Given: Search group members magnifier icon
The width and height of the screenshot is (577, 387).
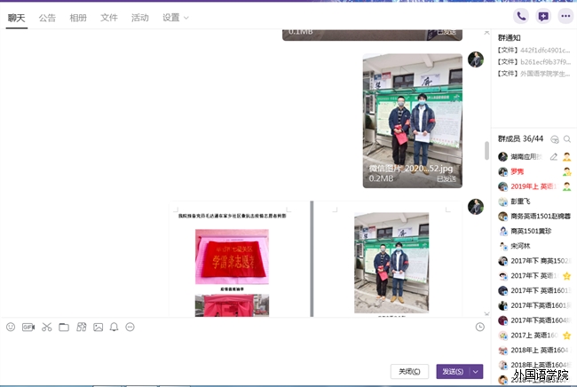Looking at the screenshot, I should (567, 139).
